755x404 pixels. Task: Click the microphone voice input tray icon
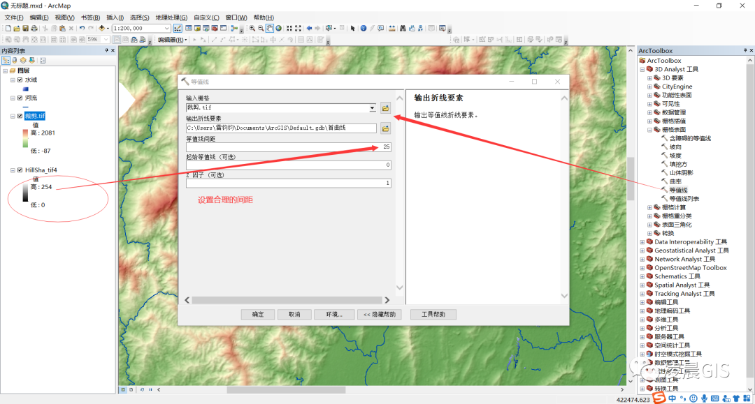coord(705,398)
